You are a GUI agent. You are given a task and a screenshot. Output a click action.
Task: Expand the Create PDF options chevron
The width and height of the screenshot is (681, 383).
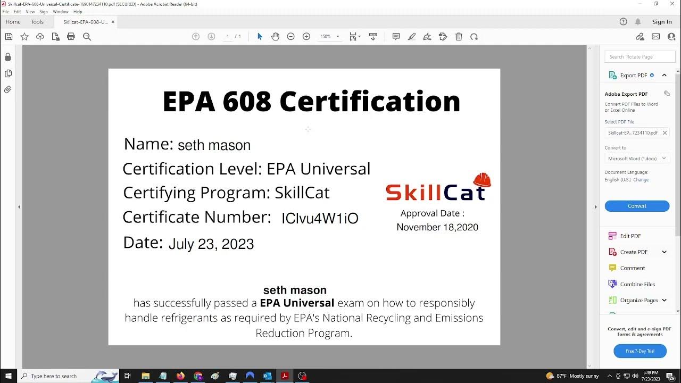click(665, 252)
